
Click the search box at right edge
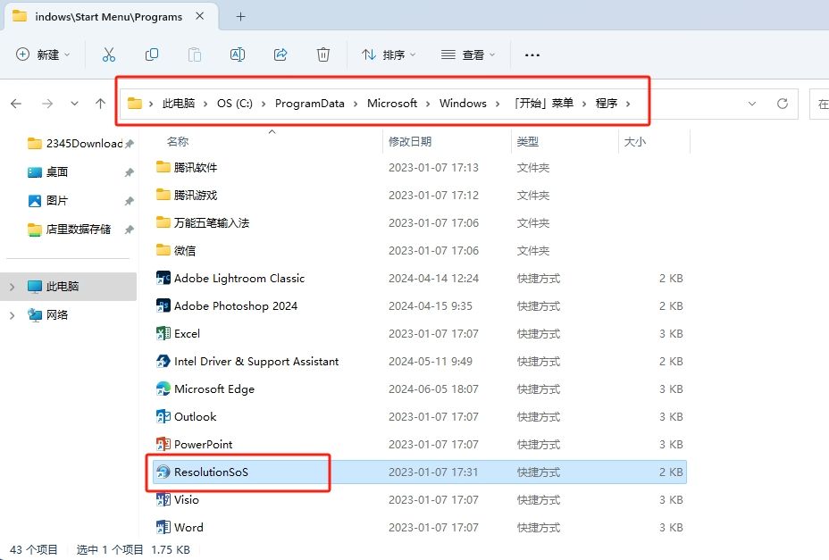coord(820,104)
